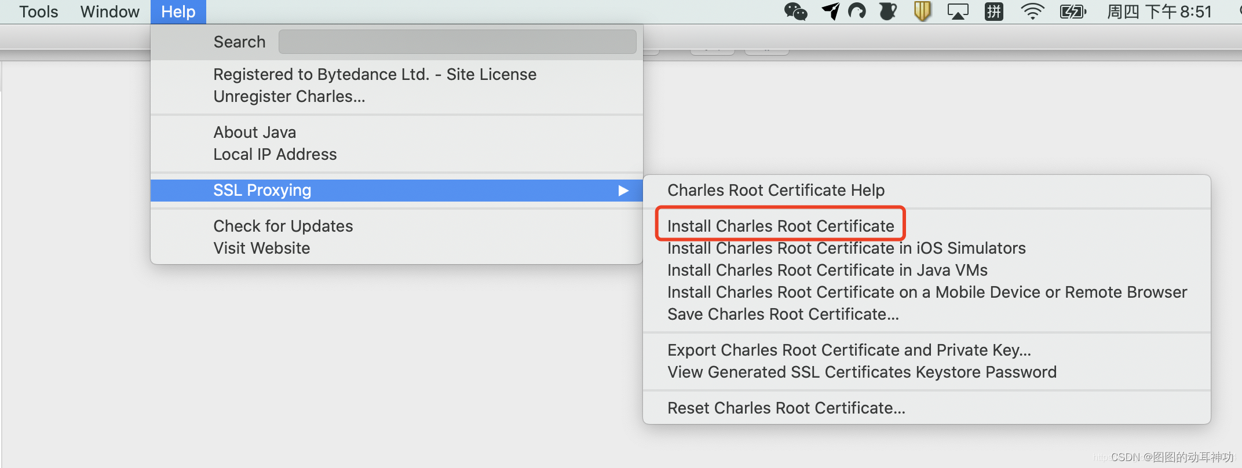
Task: Install Charles Root Certificate in iOS Simulators
Action: click(x=927, y=248)
